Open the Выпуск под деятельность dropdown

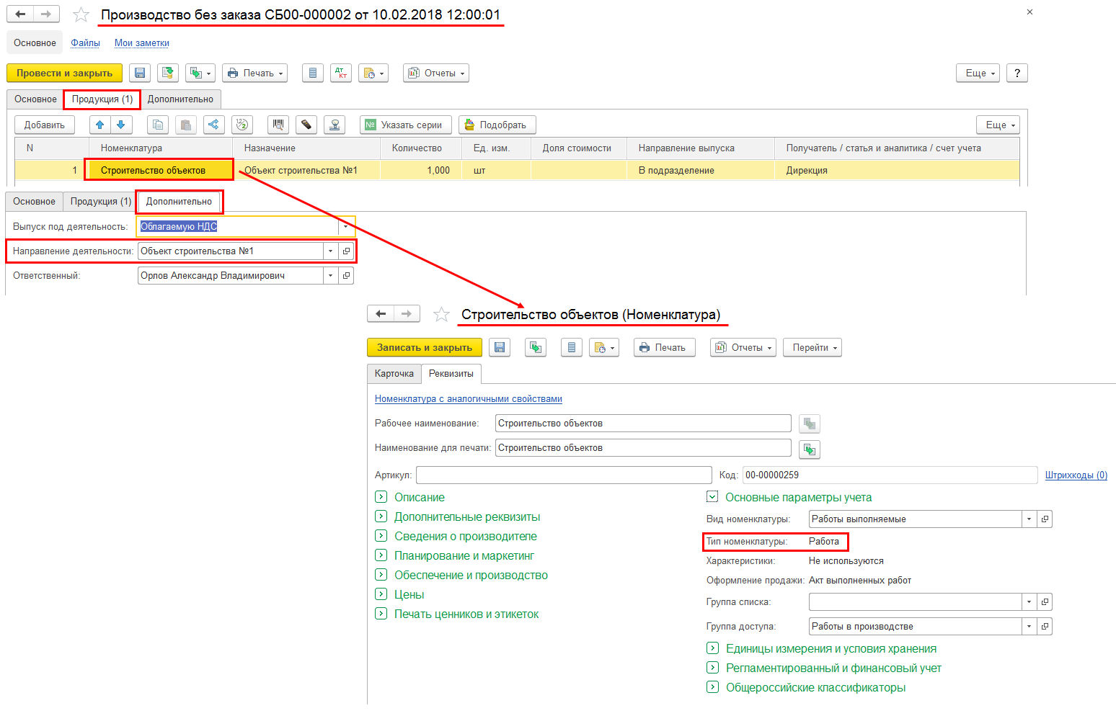tap(346, 227)
